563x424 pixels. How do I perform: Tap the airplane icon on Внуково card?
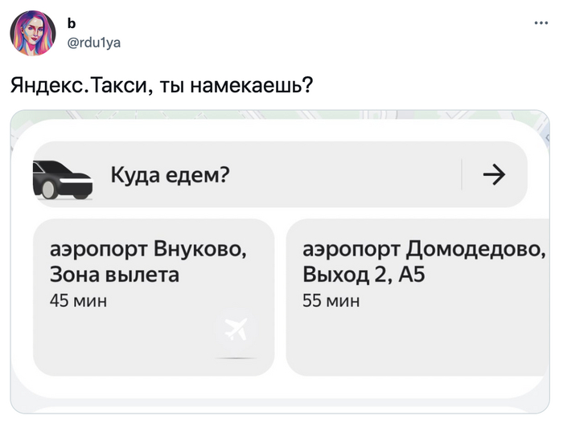(x=236, y=328)
